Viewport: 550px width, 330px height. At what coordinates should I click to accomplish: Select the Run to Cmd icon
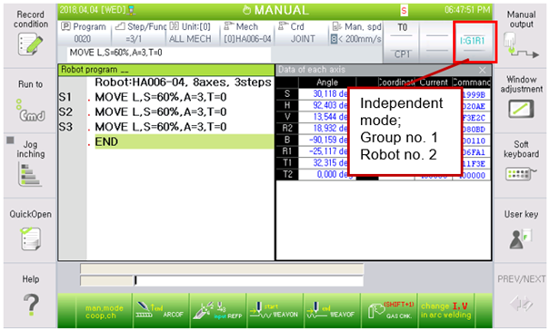pyautogui.click(x=31, y=111)
